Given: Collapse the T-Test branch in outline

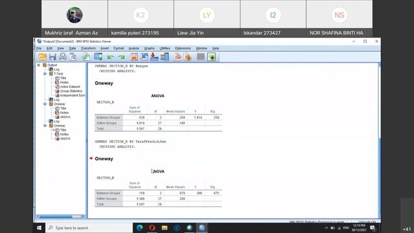Looking at the screenshot, I should (45, 74).
